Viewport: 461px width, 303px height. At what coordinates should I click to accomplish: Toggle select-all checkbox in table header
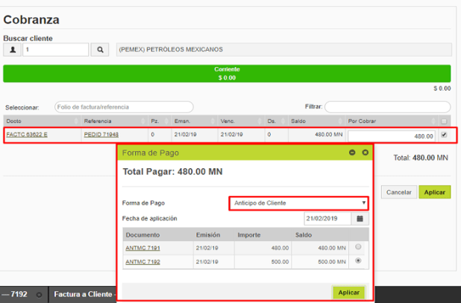click(x=444, y=121)
